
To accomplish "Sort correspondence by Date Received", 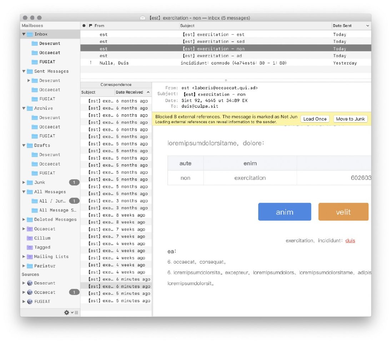I will pos(129,92).
